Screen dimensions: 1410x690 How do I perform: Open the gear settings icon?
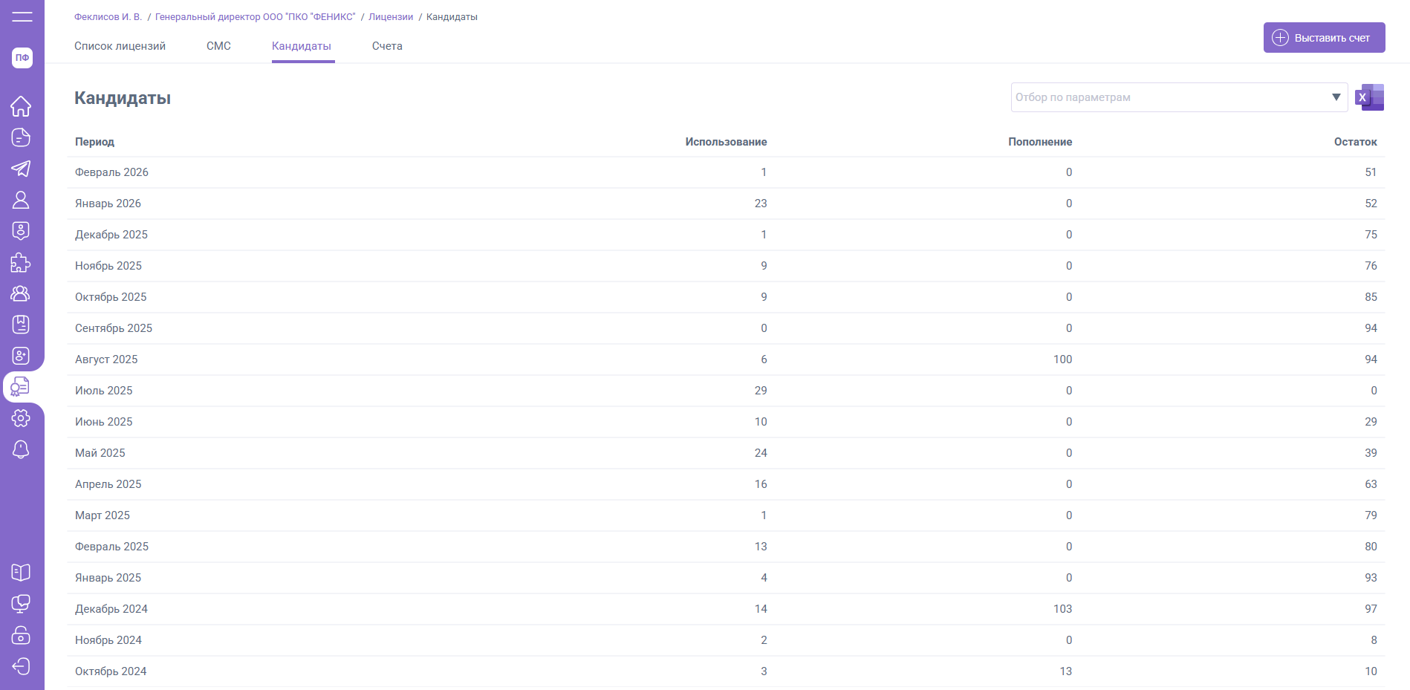tap(21, 418)
